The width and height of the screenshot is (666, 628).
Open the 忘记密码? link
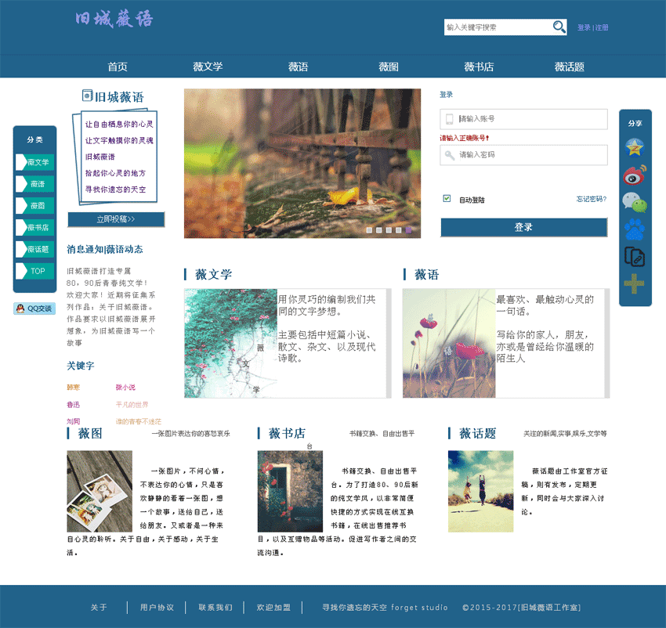coord(592,199)
